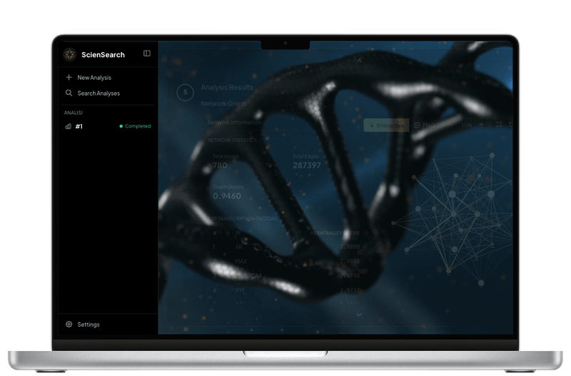Viewport: 571px width, 376px height.
Task: Click the Graph Density value 0.9460
Action: pos(227,196)
